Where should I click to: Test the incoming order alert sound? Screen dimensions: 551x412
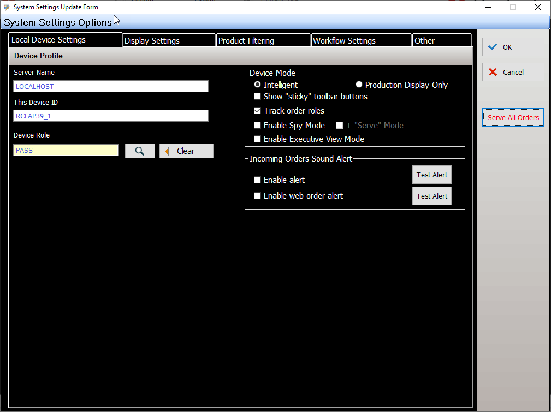pos(432,175)
